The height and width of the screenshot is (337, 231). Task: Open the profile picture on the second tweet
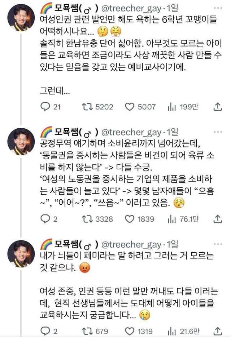21,141
